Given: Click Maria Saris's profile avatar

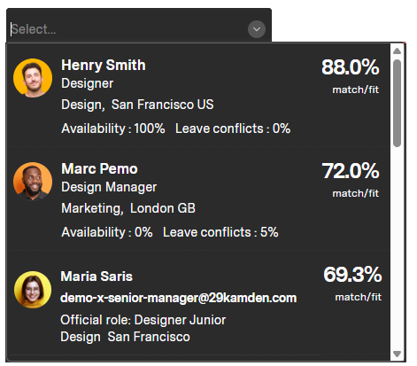Looking at the screenshot, I should pos(33,290).
